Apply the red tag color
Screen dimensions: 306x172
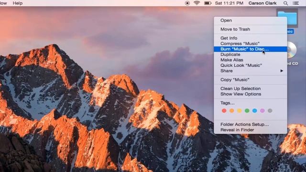[x=224, y=111]
